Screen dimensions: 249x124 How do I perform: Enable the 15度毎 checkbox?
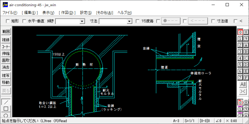(138, 21)
